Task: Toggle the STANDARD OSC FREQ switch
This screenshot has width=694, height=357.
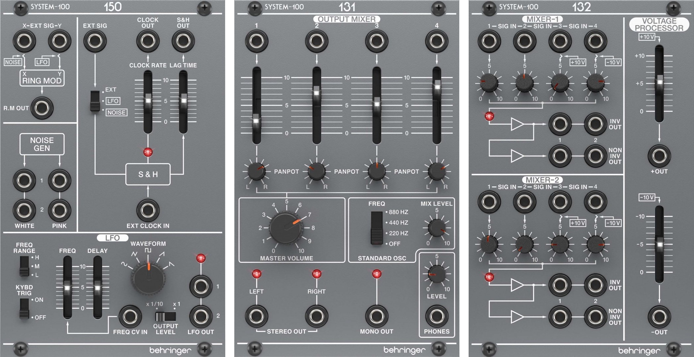Action: (x=376, y=228)
